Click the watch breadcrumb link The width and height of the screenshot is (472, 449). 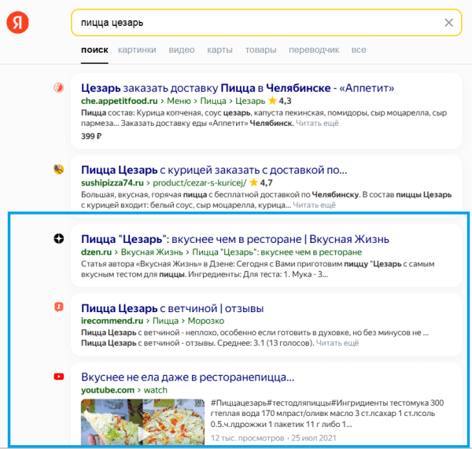point(155,390)
